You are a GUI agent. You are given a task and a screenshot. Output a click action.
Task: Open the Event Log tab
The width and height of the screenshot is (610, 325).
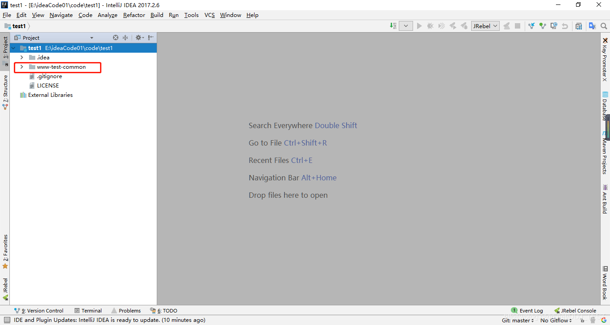tap(527, 310)
